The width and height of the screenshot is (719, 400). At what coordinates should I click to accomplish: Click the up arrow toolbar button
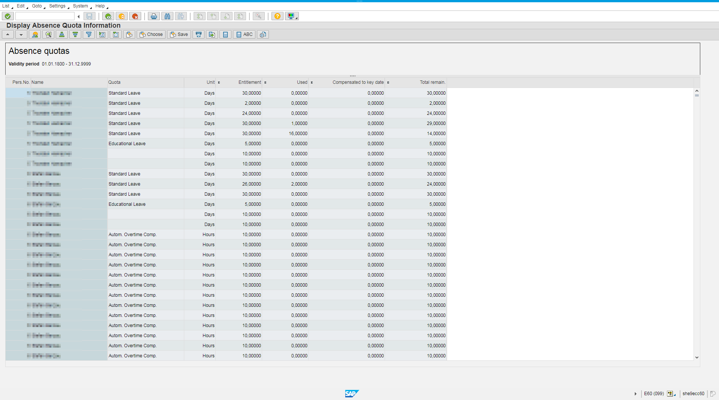(x=8, y=34)
